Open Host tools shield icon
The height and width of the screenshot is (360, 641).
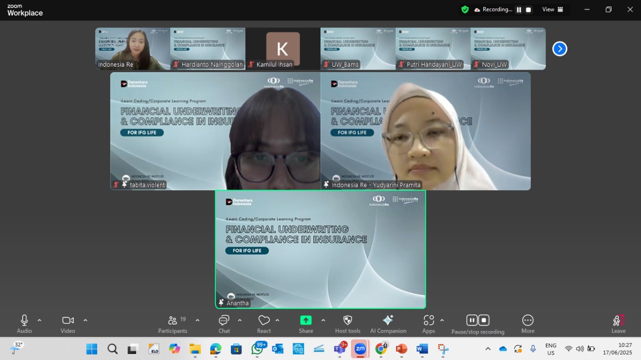point(348,320)
